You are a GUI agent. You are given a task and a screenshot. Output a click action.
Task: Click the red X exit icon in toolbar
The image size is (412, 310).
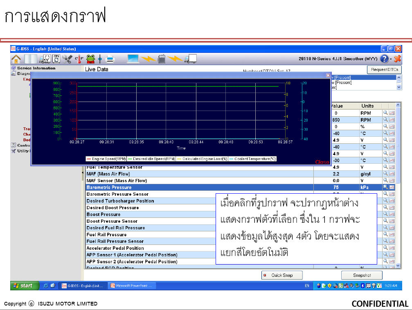tap(398, 59)
